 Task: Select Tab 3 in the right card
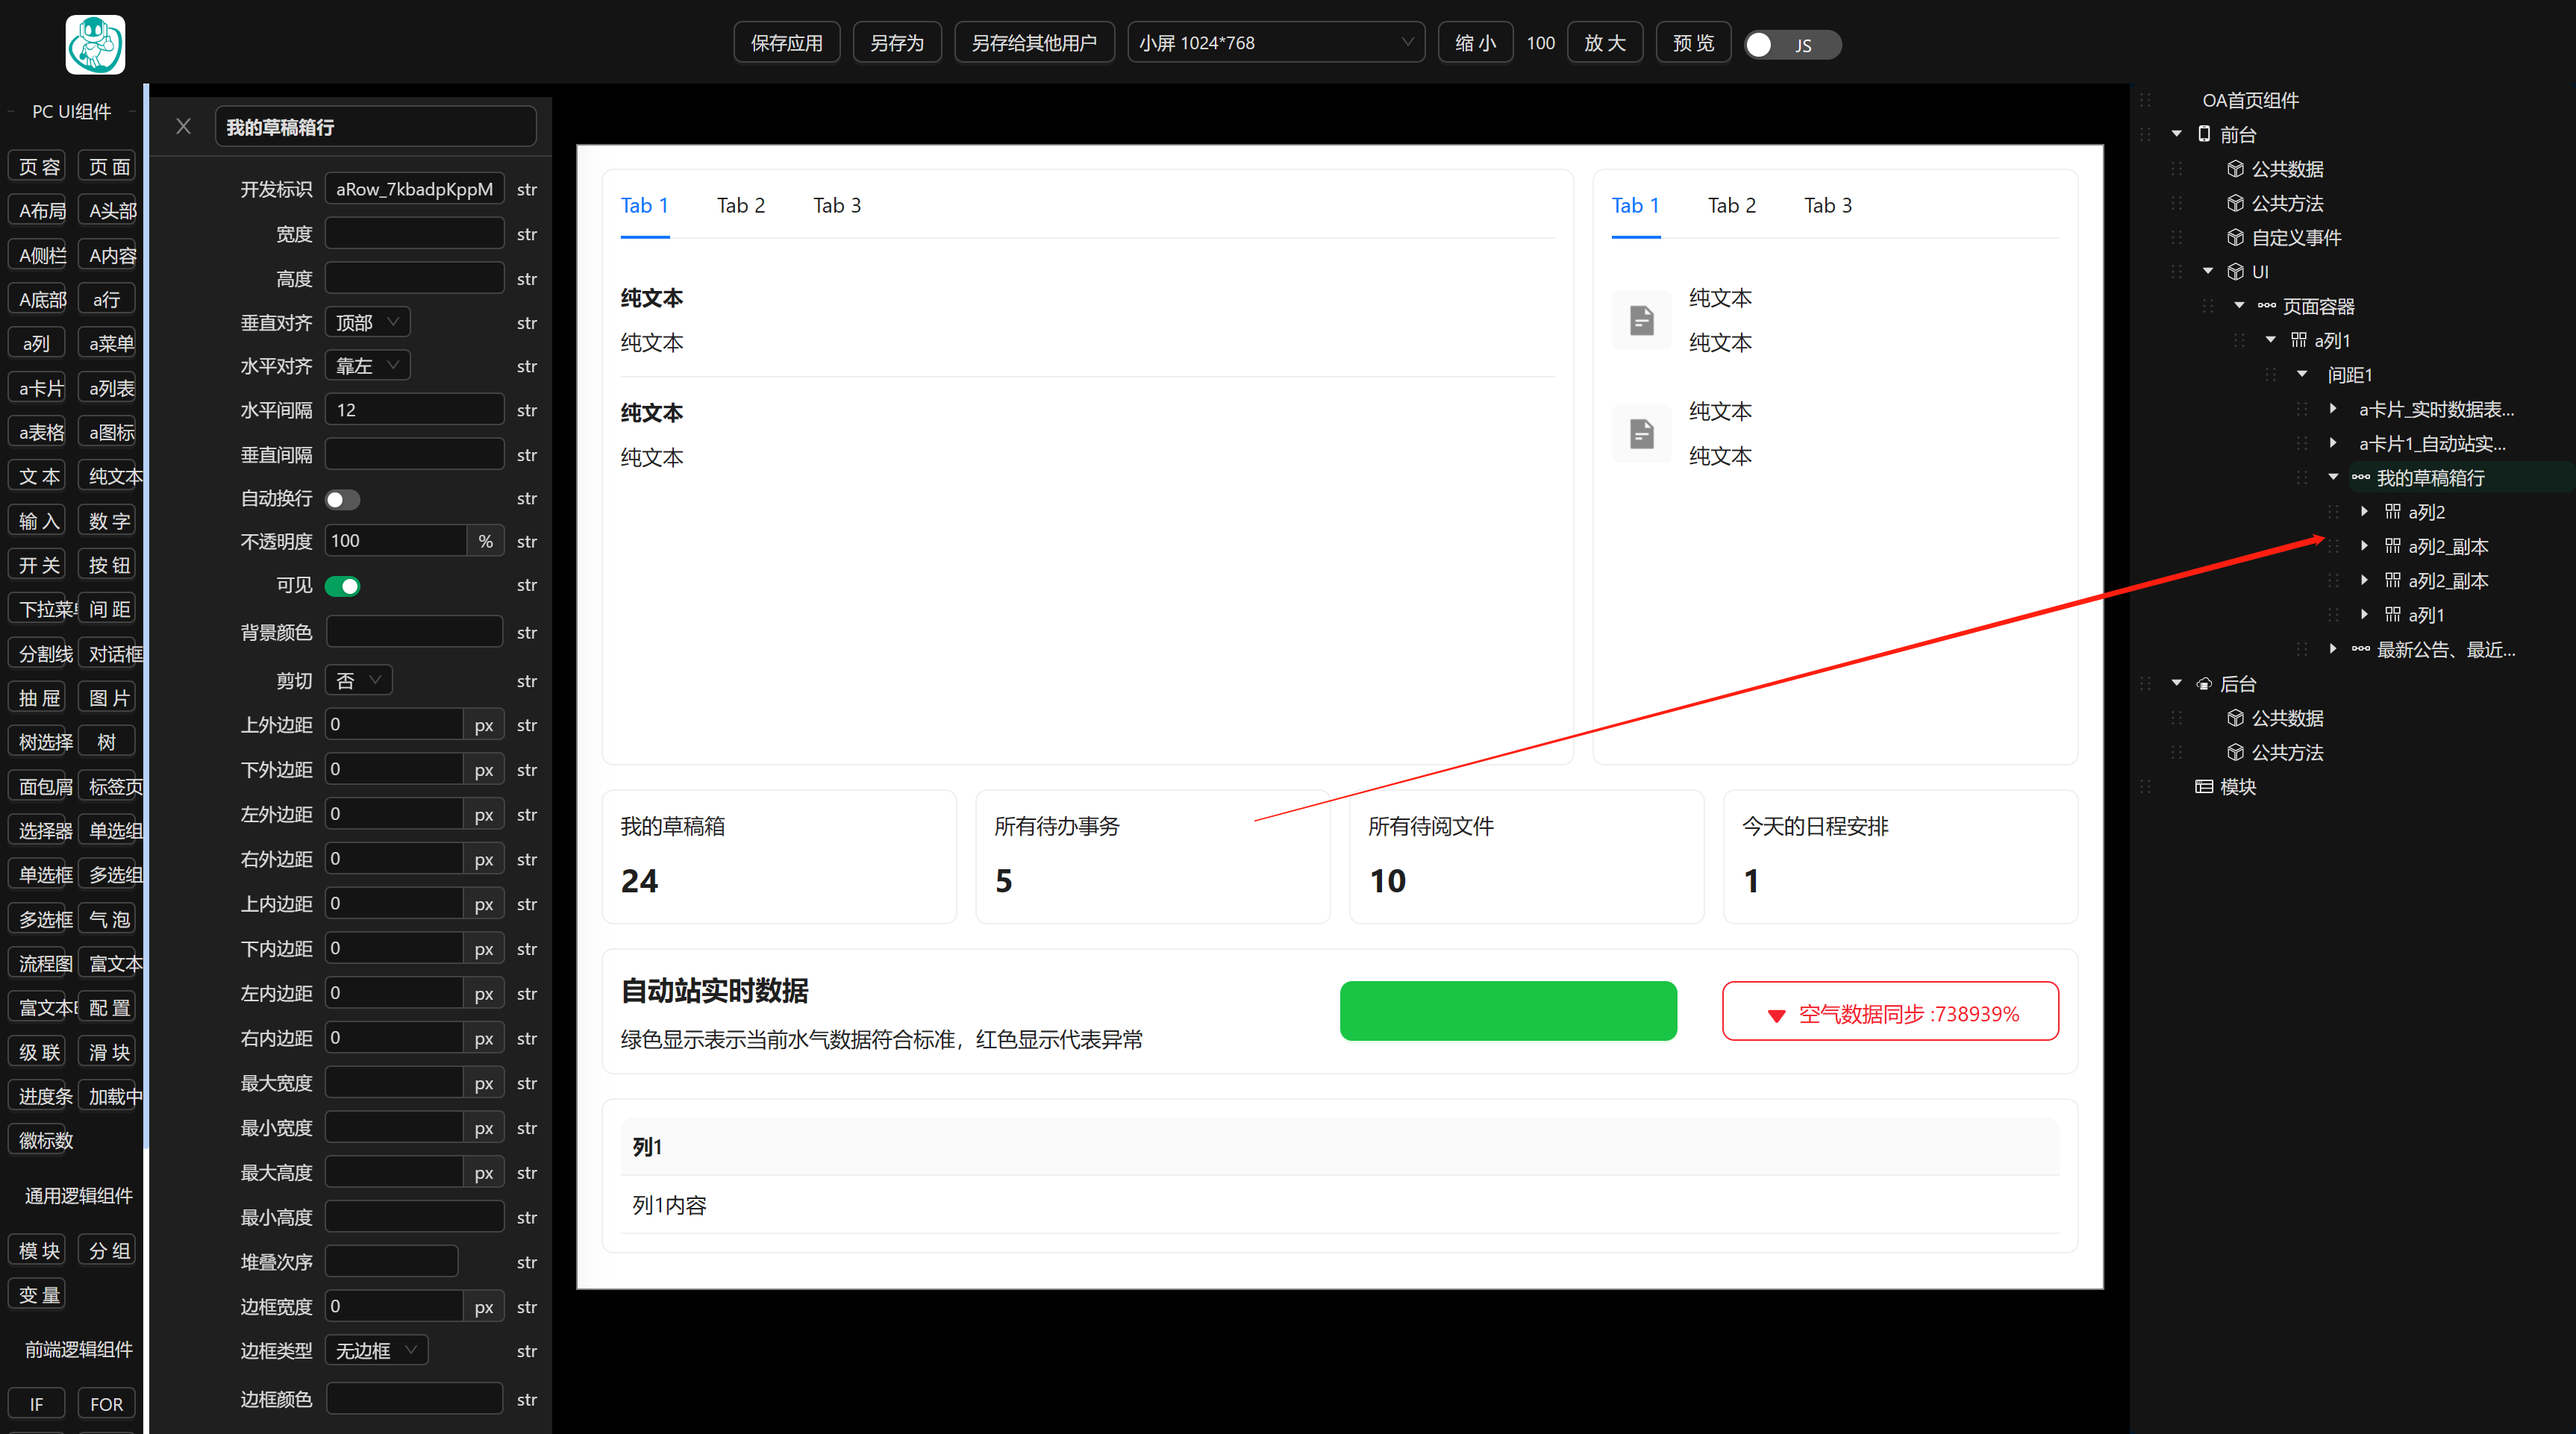click(x=1827, y=205)
